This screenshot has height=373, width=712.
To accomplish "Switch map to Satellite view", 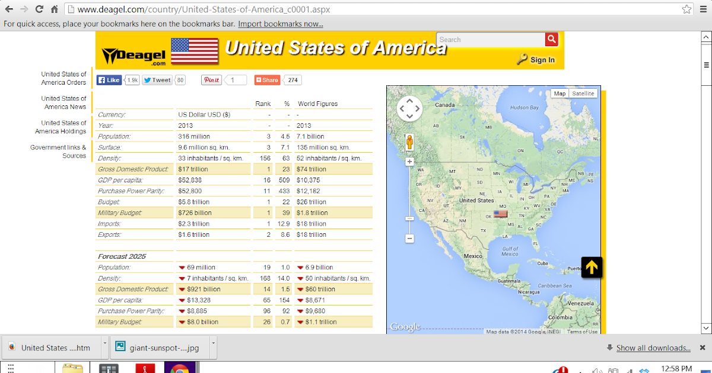I will (x=583, y=94).
